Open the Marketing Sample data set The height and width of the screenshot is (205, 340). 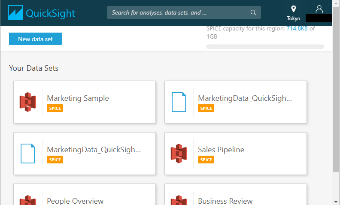point(78,98)
